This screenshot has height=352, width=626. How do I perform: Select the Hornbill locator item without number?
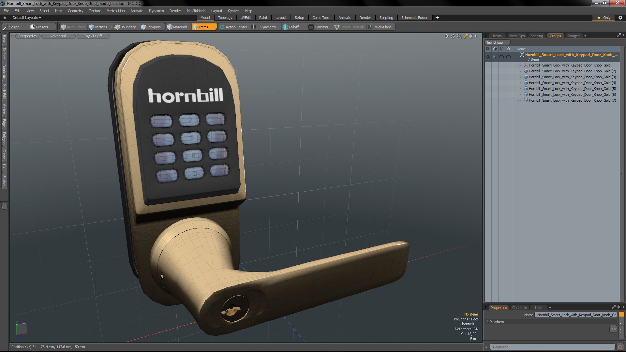click(x=569, y=65)
